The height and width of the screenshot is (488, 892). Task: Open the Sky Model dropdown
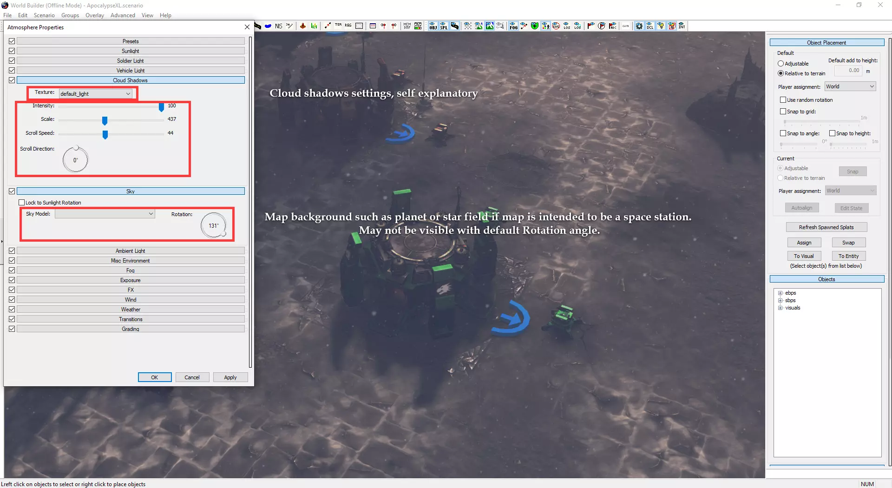click(x=105, y=214)
